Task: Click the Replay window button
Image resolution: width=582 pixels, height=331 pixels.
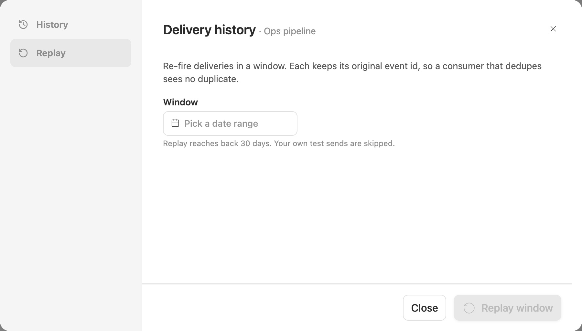Action: point(507,308)
